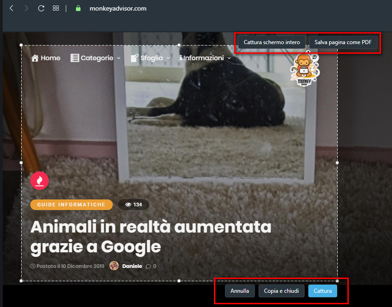The width and height of the screenshot is (392, 307).
Task: Expand the chevron next to Sfoglia
Action: coord(168,58)
